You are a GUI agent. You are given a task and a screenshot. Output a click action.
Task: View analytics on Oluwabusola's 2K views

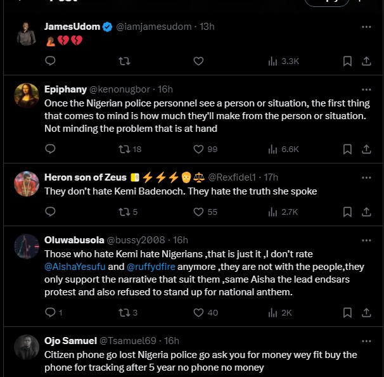pos(279,312)
